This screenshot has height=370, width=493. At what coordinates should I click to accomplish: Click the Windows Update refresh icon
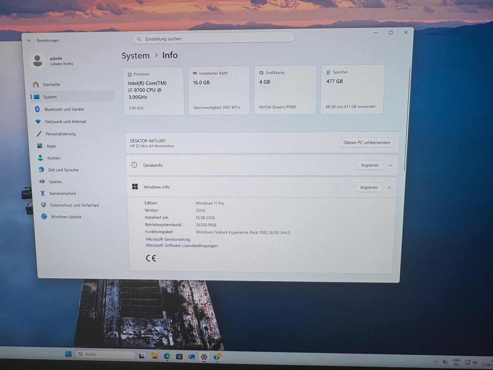point(44,217)
